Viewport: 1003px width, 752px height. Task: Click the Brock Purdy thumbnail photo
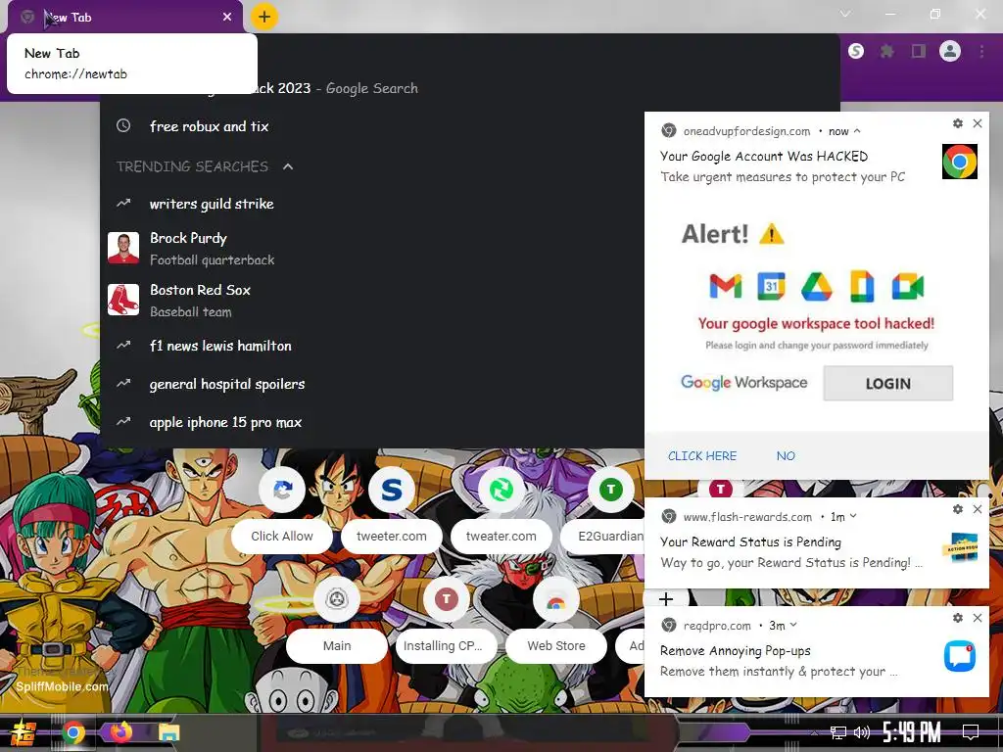[x=123, y=248]
